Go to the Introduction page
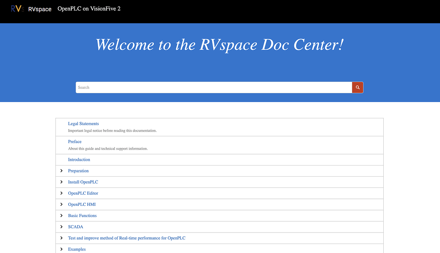The width and height of the screenshot is (440, 253). pyautogui.click(x=79, y=160)
